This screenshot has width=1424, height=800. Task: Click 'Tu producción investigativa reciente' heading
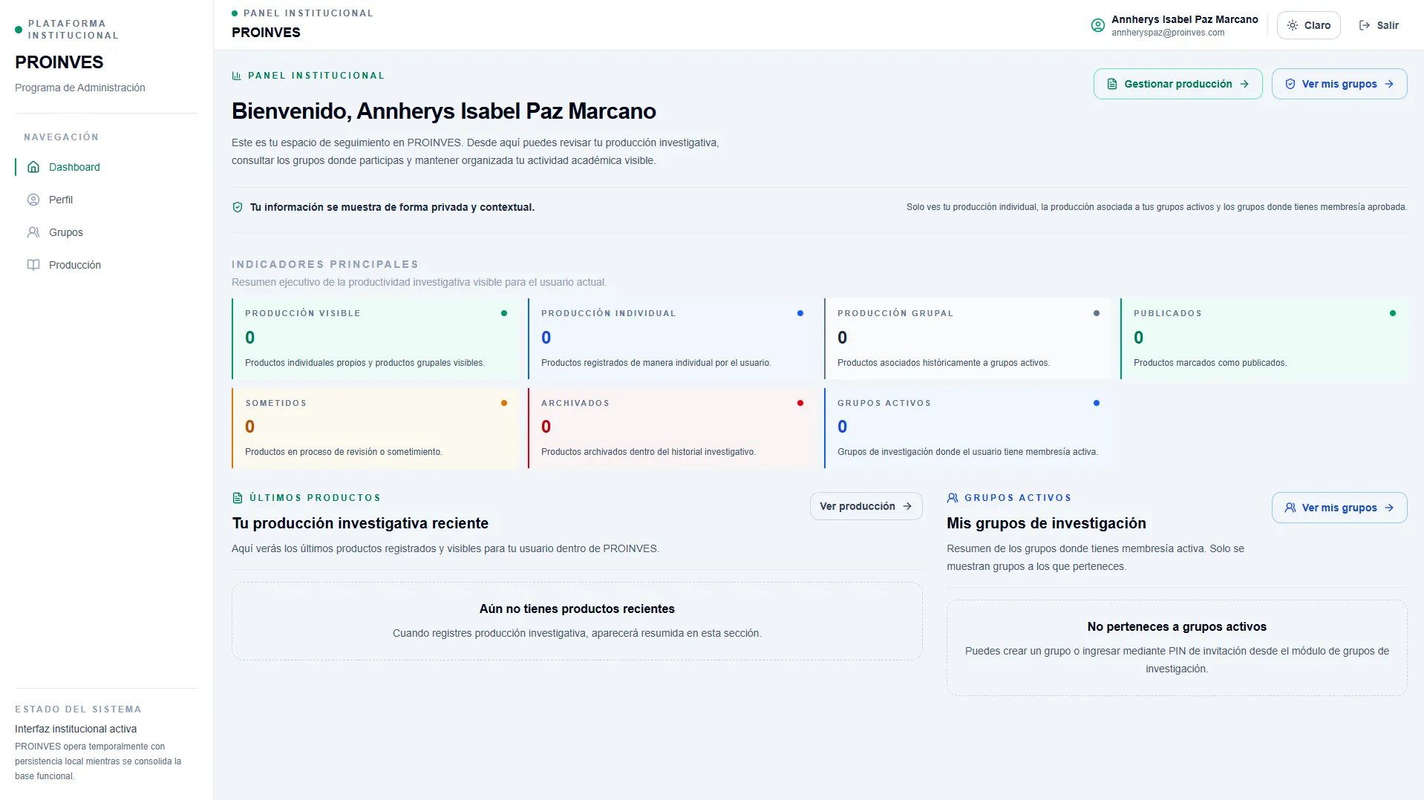coord(360,523)
